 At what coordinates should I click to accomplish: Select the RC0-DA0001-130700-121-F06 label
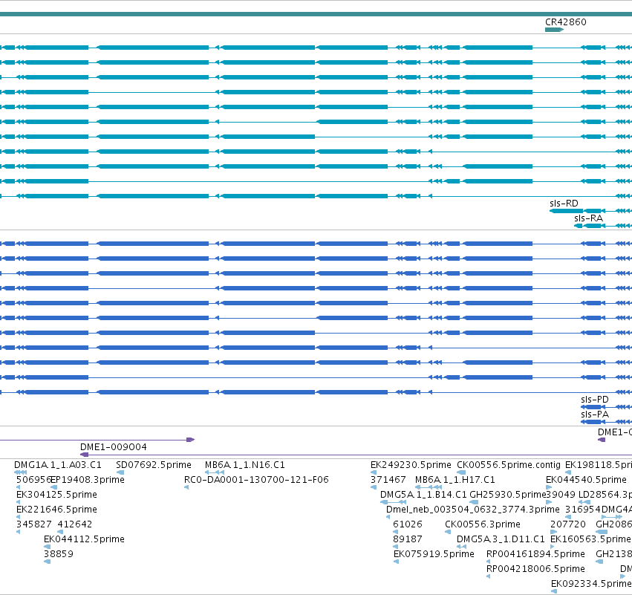click(256, 480)
